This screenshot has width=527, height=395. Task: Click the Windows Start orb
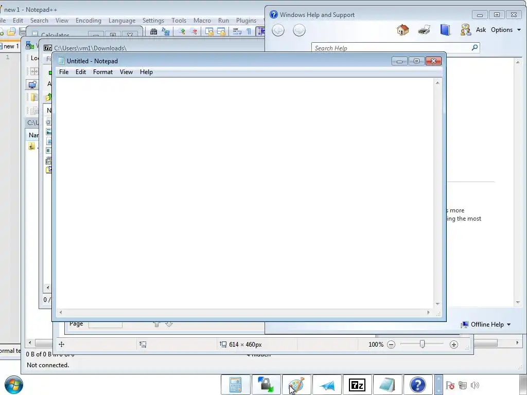point(14,385)
